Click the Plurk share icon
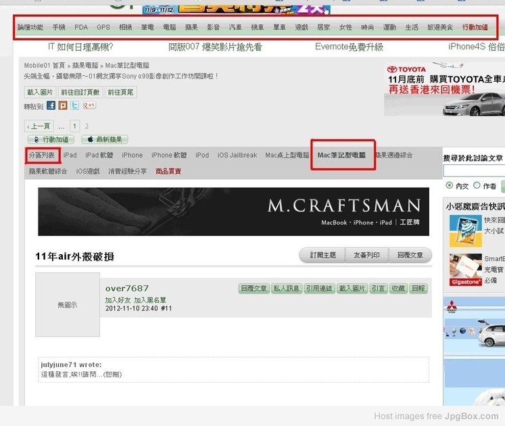The height and width of the screenshot is (426, 505). tap(63, 105)
